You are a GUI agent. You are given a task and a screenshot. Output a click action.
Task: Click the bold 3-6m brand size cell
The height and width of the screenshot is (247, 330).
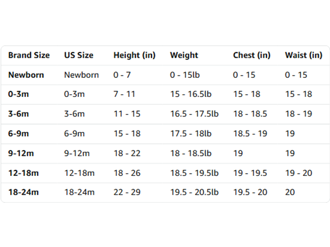pyautogui.click(x=19, y=114)
